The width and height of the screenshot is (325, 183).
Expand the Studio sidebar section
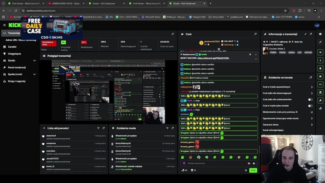coord(34,60)
